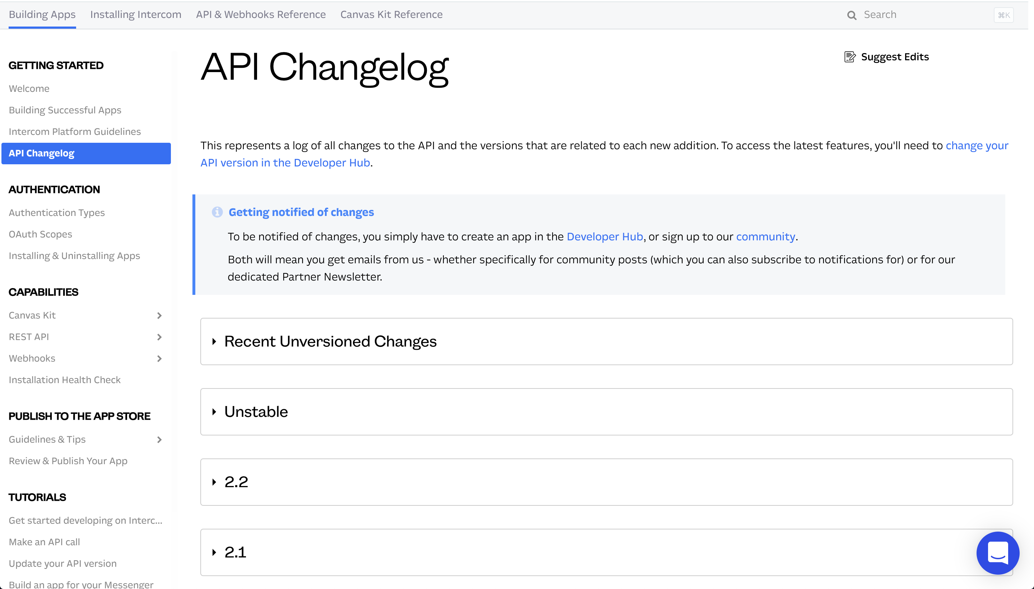
Task: Open the Canvas Kit Reference tab
Action: (x=391, y=15)
